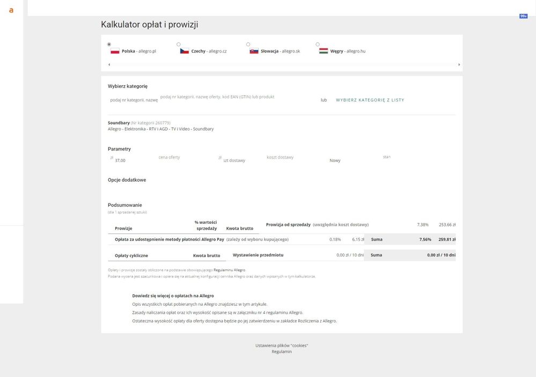Select the Czechy allegro.cz radio button

pos(179,44)
